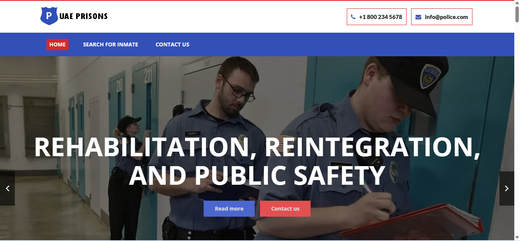Click the Rehabilitation, Reintegration hero headline

[257, 162]
